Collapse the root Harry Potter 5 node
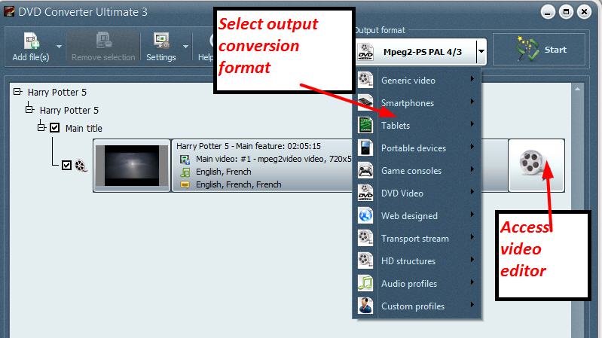602x338 pixels. 17,92
